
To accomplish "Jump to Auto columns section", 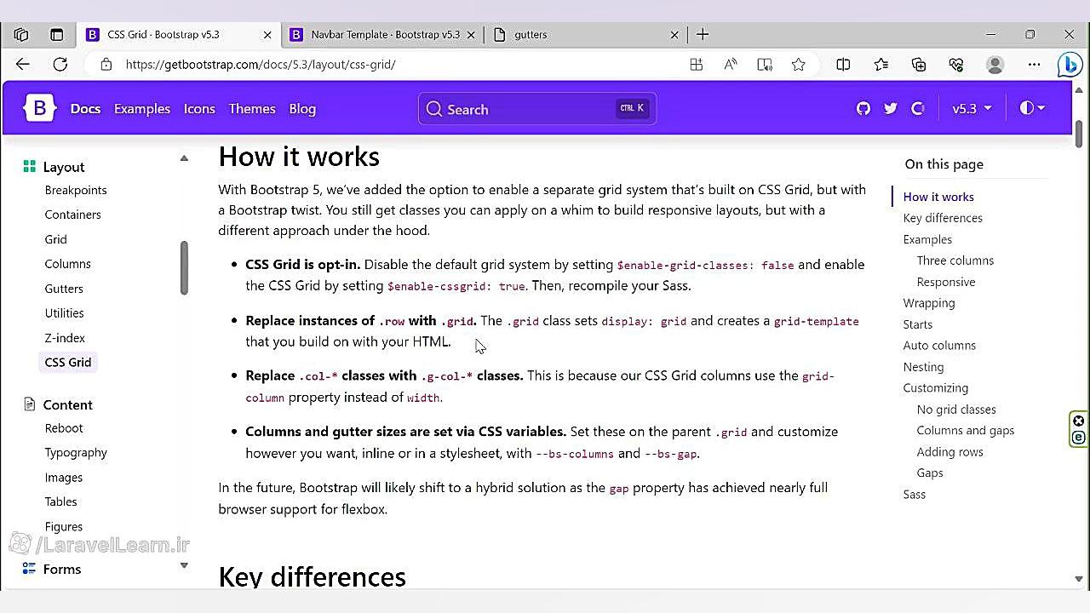I will point(939,346).
